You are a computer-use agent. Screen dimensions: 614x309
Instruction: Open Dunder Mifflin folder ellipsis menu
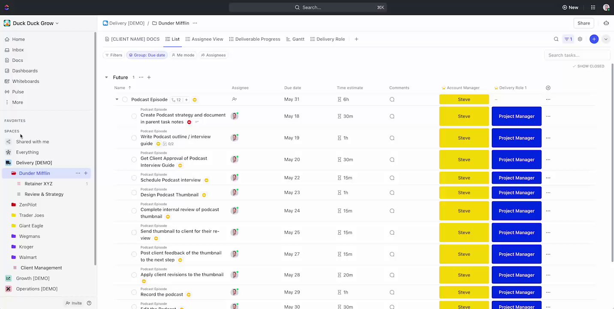pyautogui.click(x=78, y=173)
